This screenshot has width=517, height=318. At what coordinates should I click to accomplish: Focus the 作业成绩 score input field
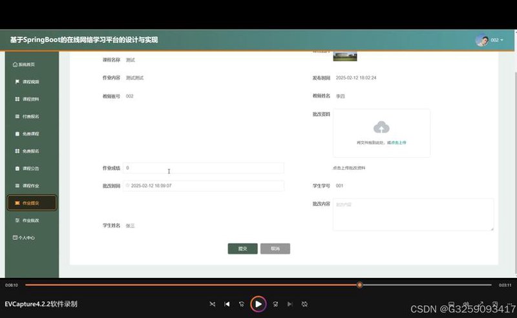pyautogui.click(x=204, y=168)
